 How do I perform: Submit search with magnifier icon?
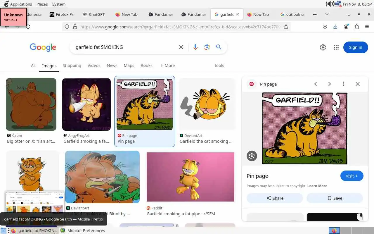click(x=219, y=47)
